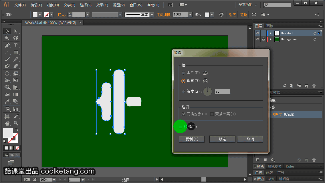
Task: Select the Line Segment tool
Action: pos(7,52)
